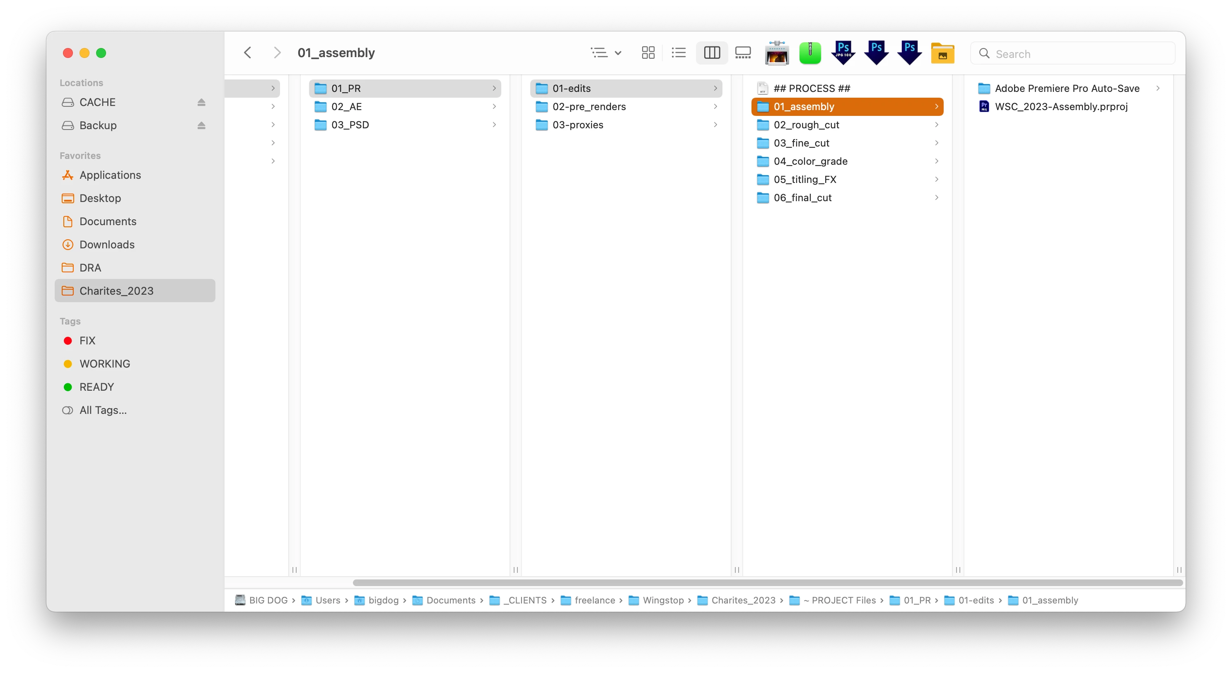Click the green zip archiver icon
This screenshot has width=1232, height=673.
pyautogui.click(x=810, y=53)
